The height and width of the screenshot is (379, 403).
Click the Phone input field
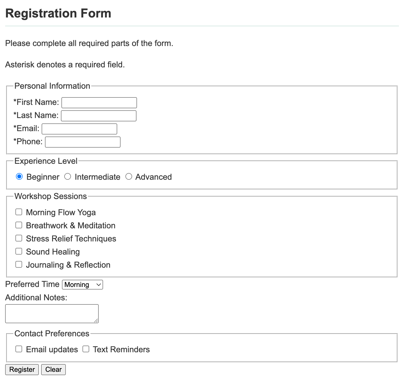pyautogui.click(x=83, y=142)
